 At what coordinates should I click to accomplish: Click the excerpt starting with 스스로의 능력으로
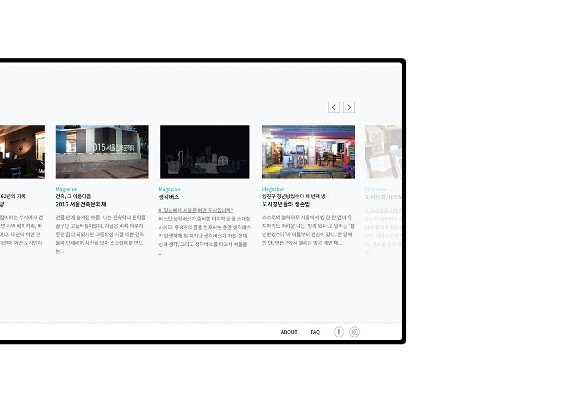pyautogui.click(x=308, y=230)
